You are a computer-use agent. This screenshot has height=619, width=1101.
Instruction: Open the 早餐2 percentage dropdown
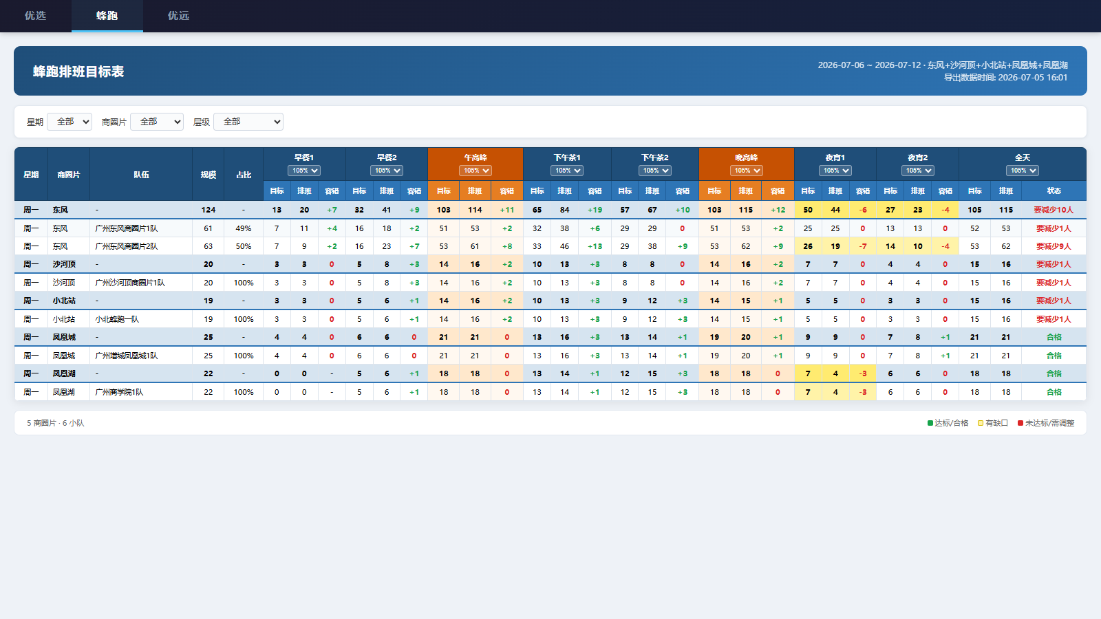pos(387,171)
